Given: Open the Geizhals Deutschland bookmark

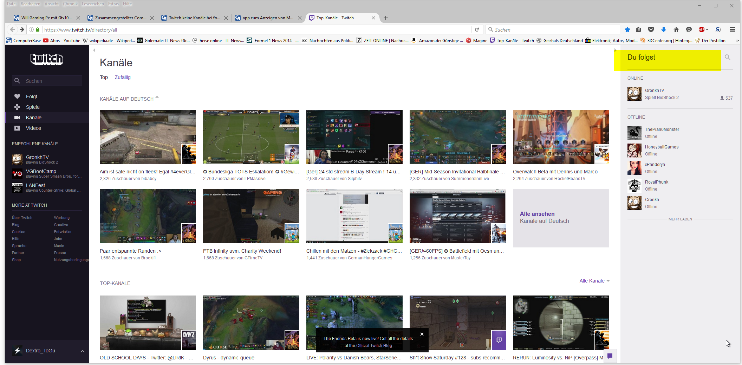Looking at the screenshot, I should click(559, 41).
